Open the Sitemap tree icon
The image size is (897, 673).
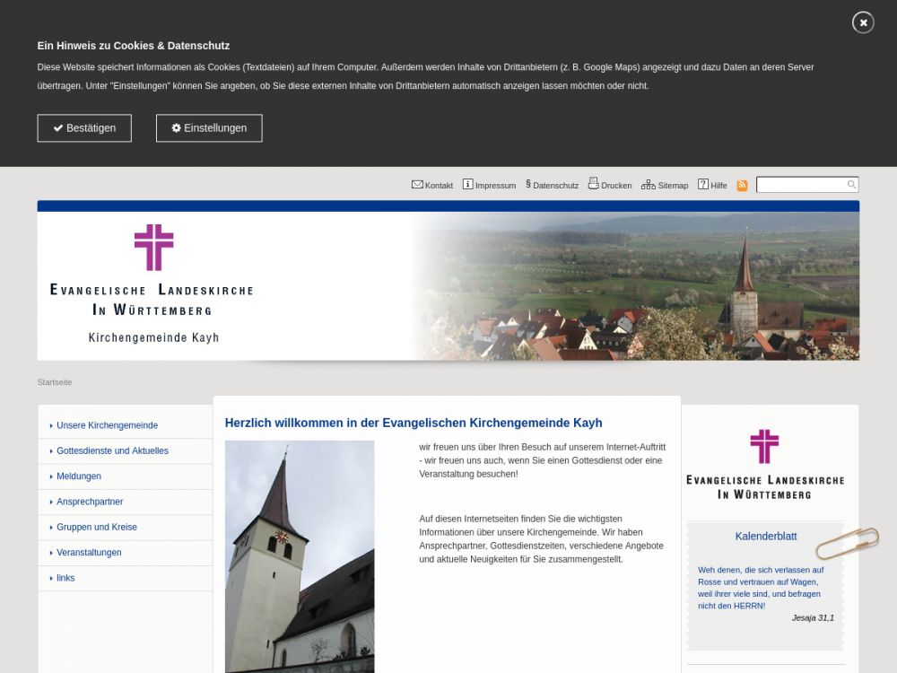point(648,185)
